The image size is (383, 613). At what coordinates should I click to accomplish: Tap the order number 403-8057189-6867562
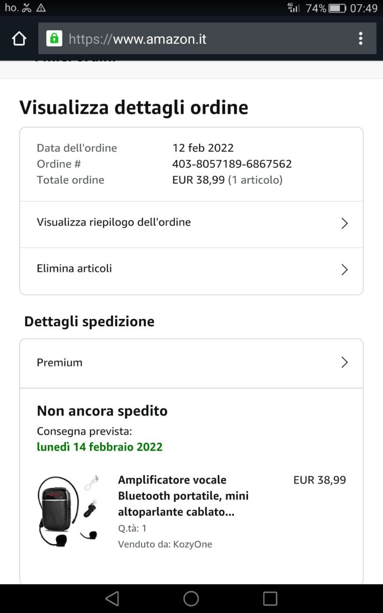click(x=232, y=164)
